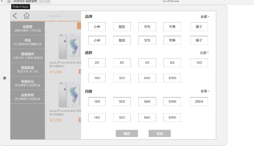Screen dimensions: 254x167
Task: Choose 16G in the second 运存 row
Action: point(97,78)
